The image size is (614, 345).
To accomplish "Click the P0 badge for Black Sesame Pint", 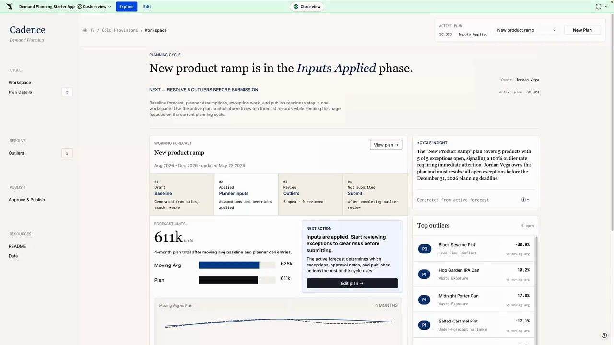I will (x=425, y=249).
